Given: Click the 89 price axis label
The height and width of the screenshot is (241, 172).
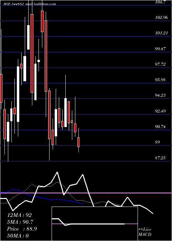Looking at the screenshot, I should pos(158,142).
